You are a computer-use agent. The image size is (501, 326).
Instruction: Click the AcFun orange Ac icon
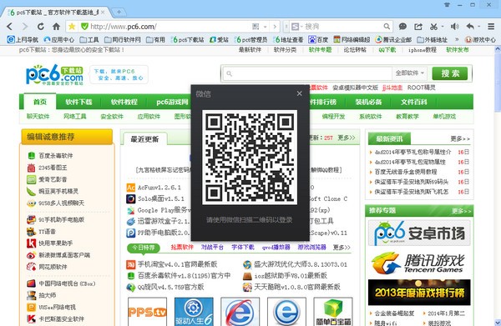pyautogui.click(x=131, y=188)
